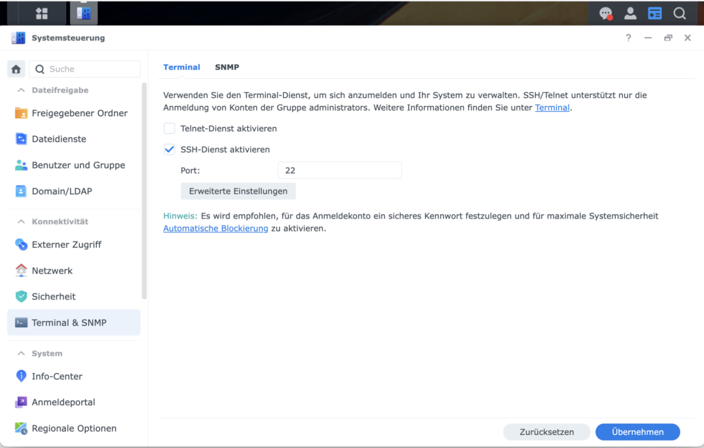Collapse the Dateifreigabe section
Viewport: 704px width, 448px height.
point(21,90)
